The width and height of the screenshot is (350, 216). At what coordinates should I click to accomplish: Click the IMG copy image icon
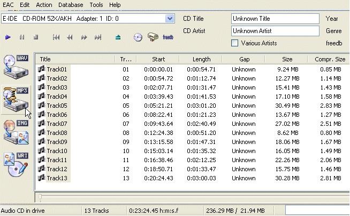click(x=16, y=132)
